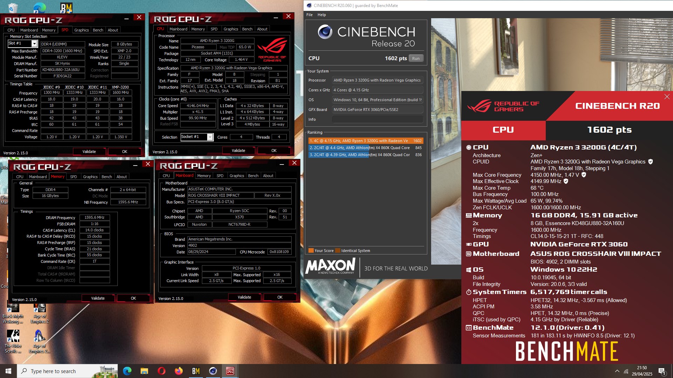Screen dimensions: 673x378
Task: Run the Cinebench CPU test
Action: 416,58
